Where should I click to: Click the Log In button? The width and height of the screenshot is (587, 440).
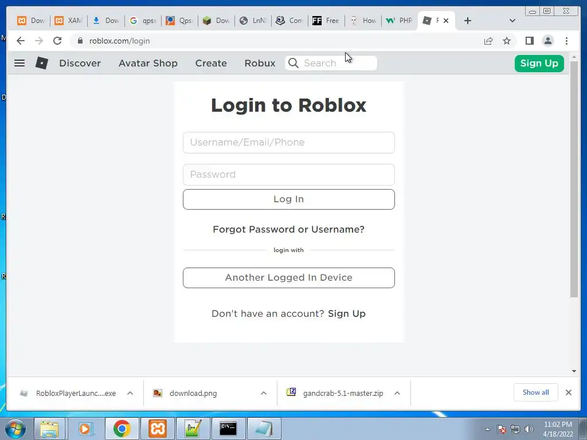click(289, 199)
